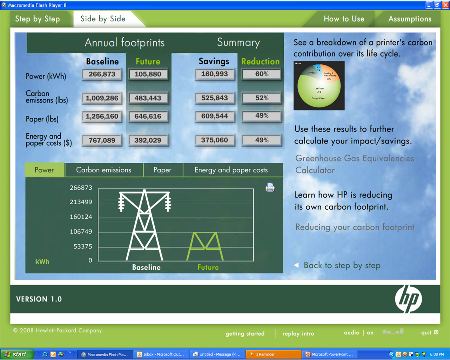Click carbon savings value 525,843
The width and height of the screenshot is (450, 360).
tap(215, 98)
